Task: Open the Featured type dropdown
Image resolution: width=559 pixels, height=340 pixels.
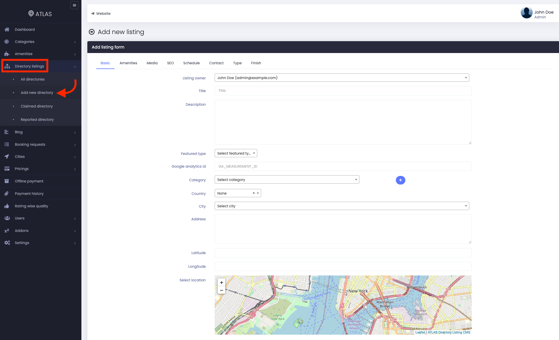Action: coord(236,153)
